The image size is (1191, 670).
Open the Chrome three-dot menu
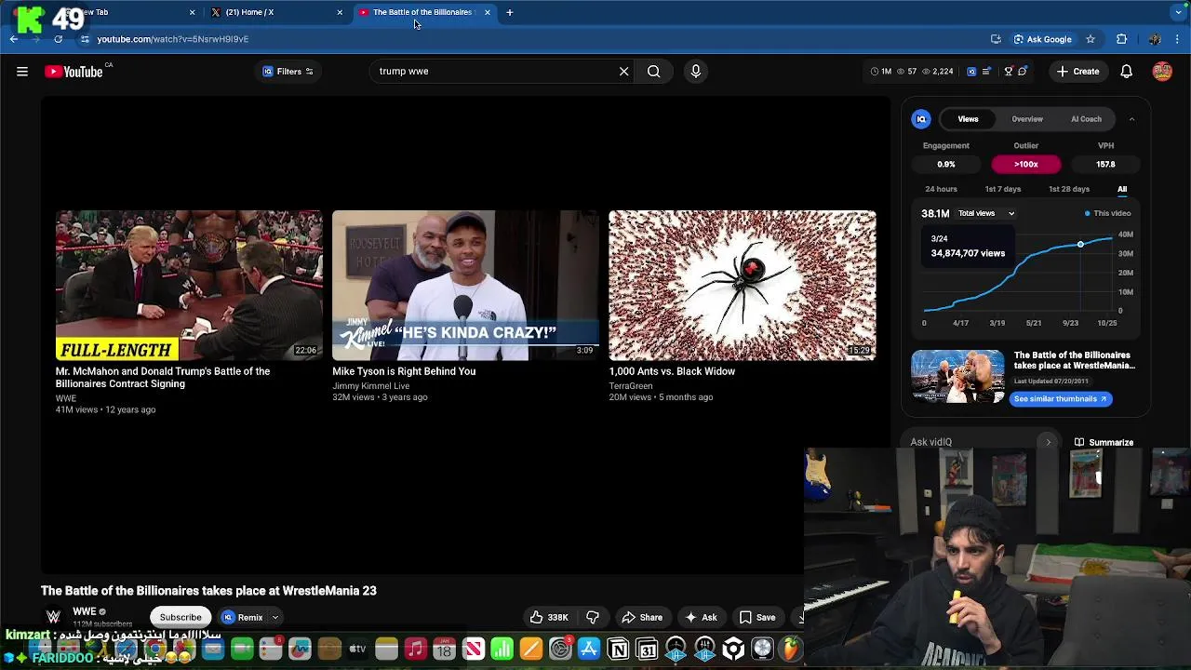[1178, 39]
